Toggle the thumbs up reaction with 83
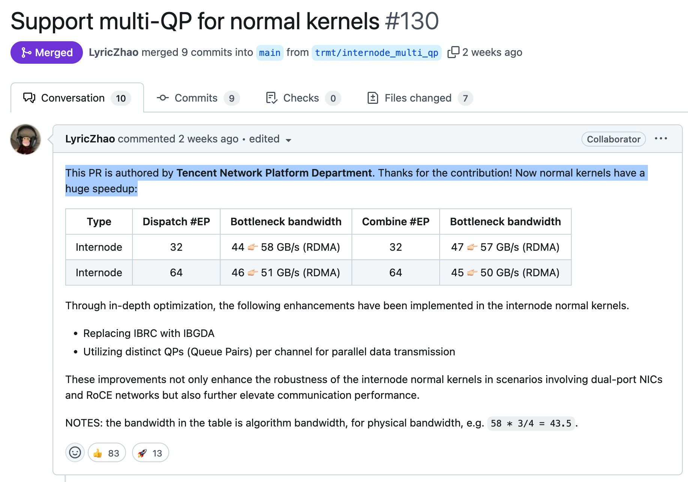The height and width of the screenshot is (482, 688). coord(107,453)
